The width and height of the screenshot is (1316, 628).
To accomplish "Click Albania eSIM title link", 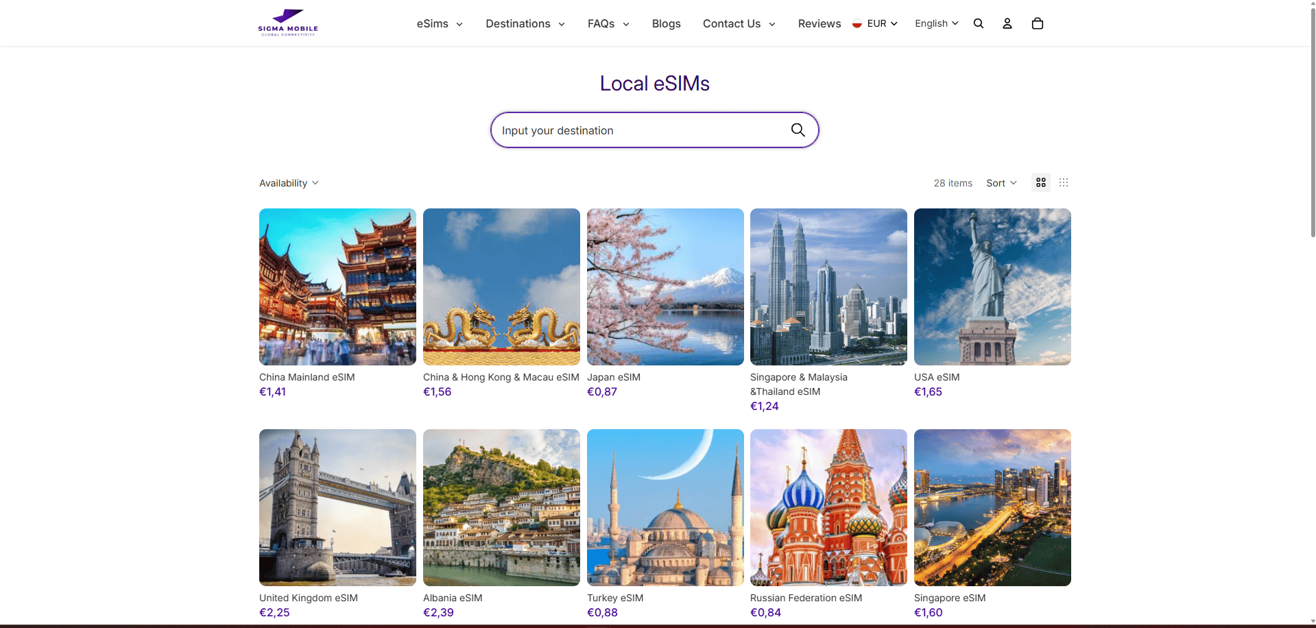I will coord(453,598).
